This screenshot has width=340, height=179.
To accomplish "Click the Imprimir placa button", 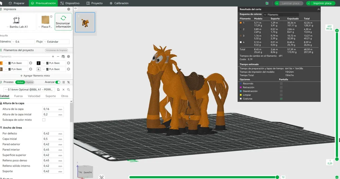I will [x=323, y=3].
